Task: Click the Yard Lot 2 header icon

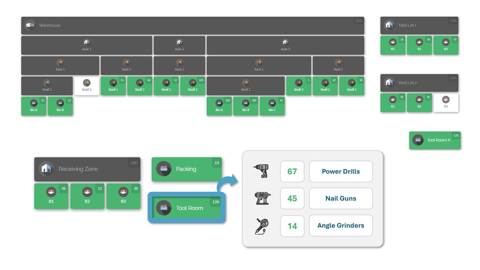Action: click(389, 83)
